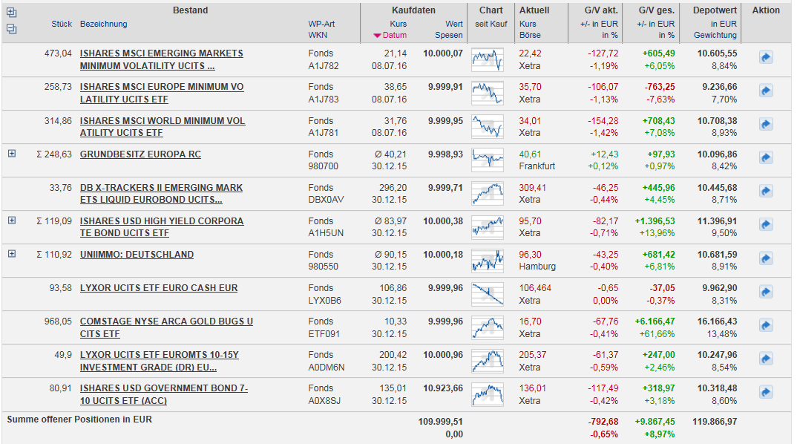This screenshot has width=797, height=444.
Task: Sort table by Datum column
Action: point(395,35)
